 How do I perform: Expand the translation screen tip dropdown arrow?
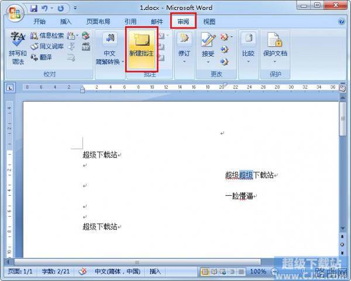click(77, 36)
